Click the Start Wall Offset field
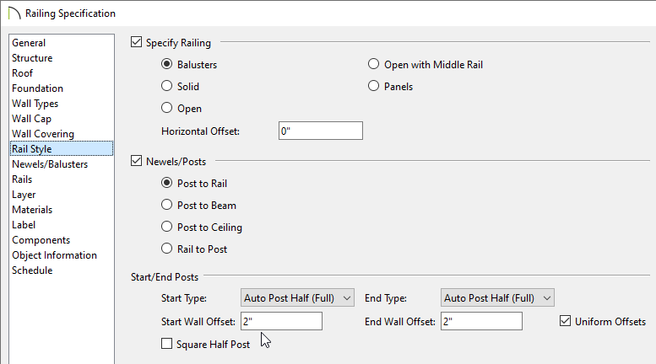 (x=281, y=321)
